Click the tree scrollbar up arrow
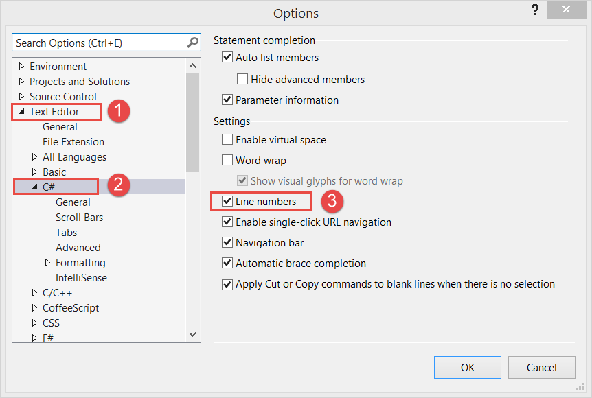592x398 pixels. coord(192,66)
